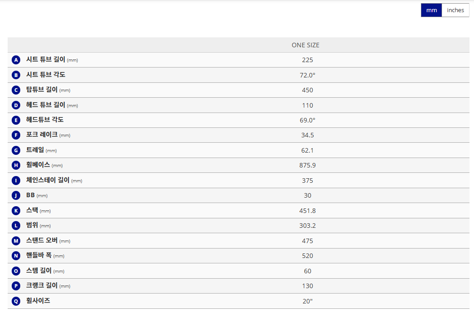Screen dimensions: 474x321
Task: Click the letter E head tube angle badge
Action: point(16,120)
